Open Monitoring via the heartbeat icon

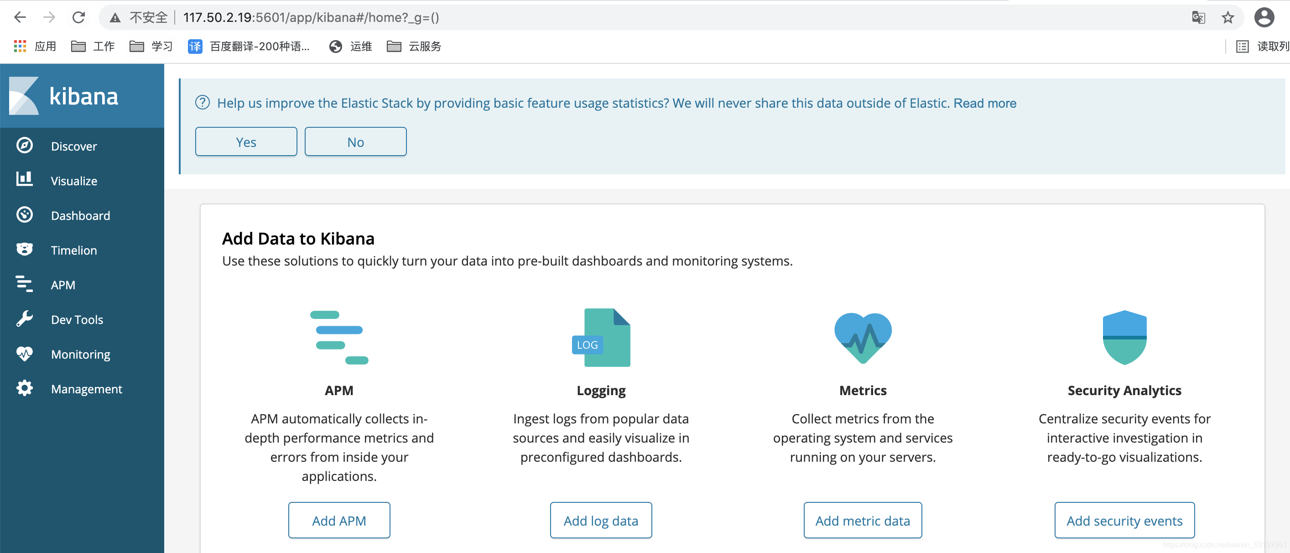24,354
